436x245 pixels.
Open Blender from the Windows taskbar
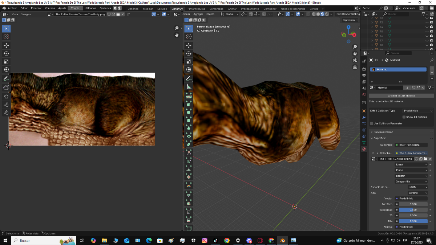click(x=282, y=240)
